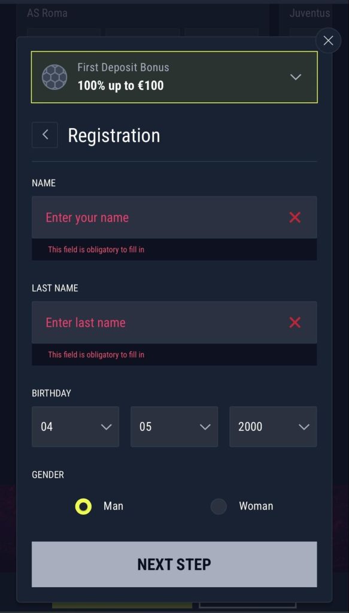The width and height of the screenshot is (349, 613).
Task: Focus the Enter last name field
Action: (x=174, y=323)
